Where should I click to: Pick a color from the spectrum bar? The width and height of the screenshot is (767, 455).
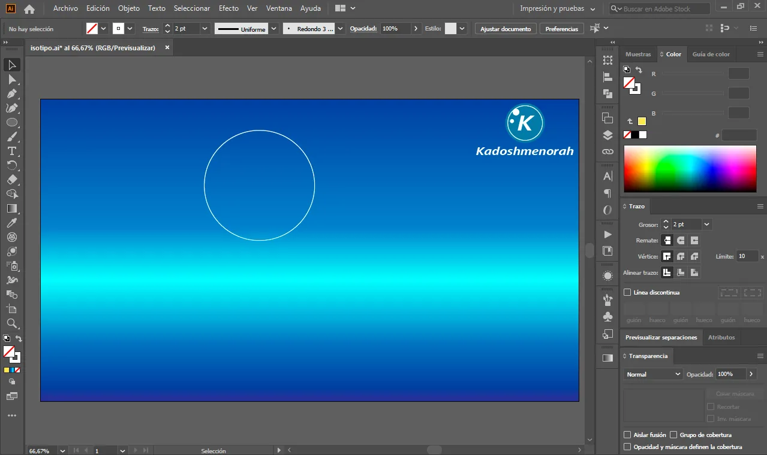click(690, 169)
